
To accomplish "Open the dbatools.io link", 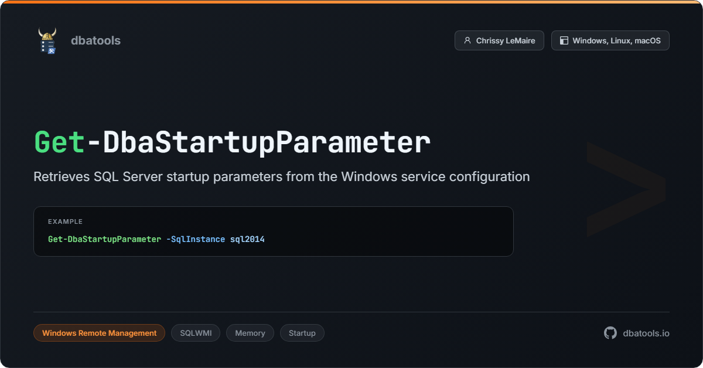I will coord(646,333).
